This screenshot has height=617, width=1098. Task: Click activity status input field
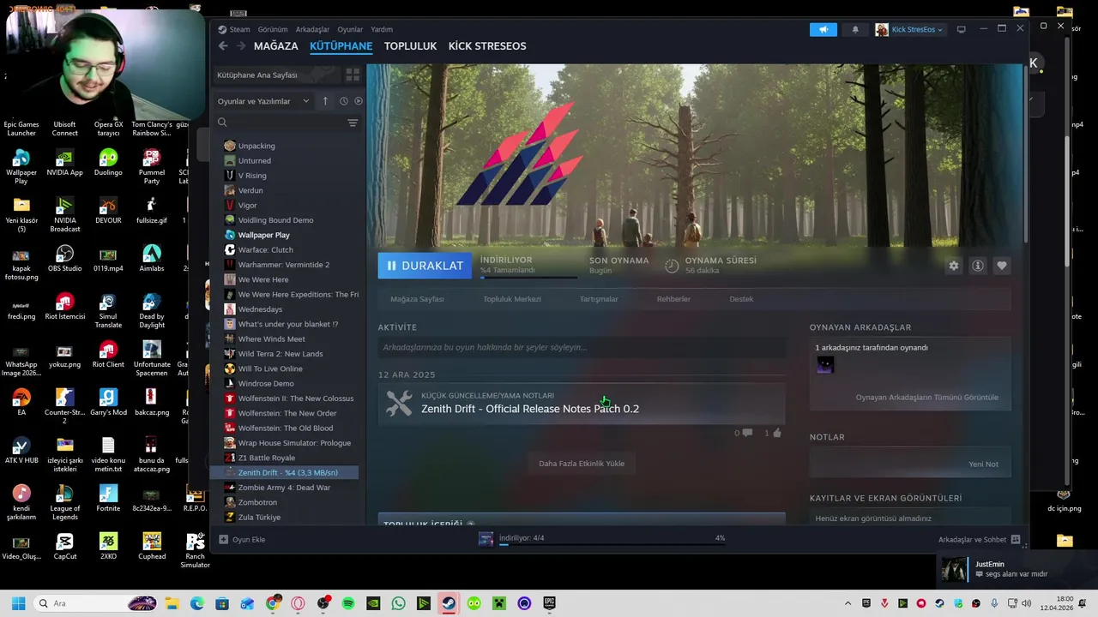tap(582, 347)
